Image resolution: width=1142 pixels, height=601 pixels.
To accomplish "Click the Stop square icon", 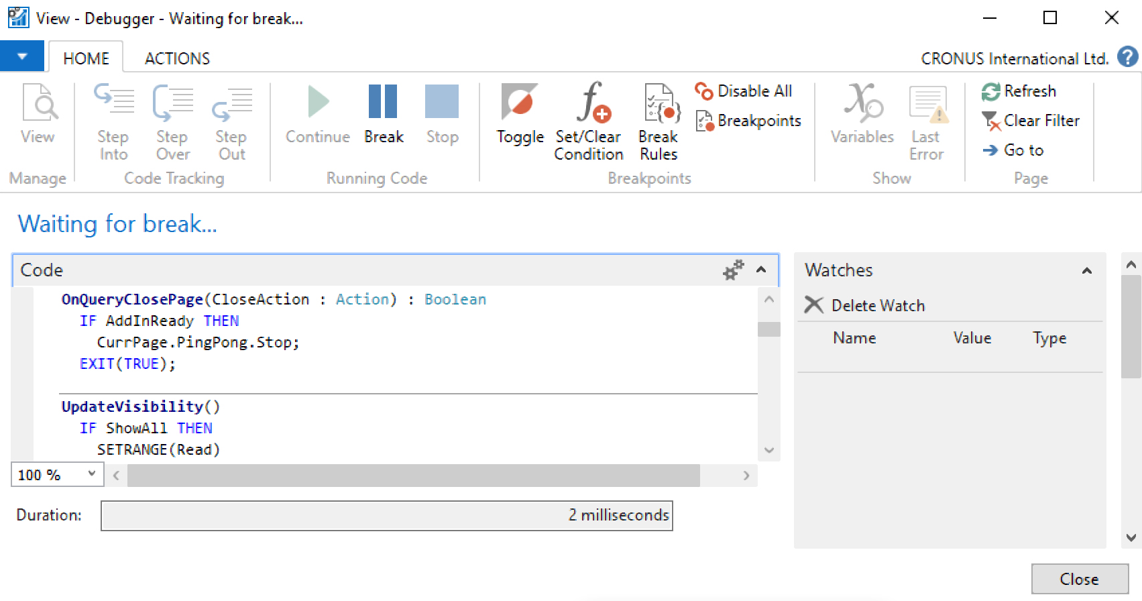I will coord(442,101).
